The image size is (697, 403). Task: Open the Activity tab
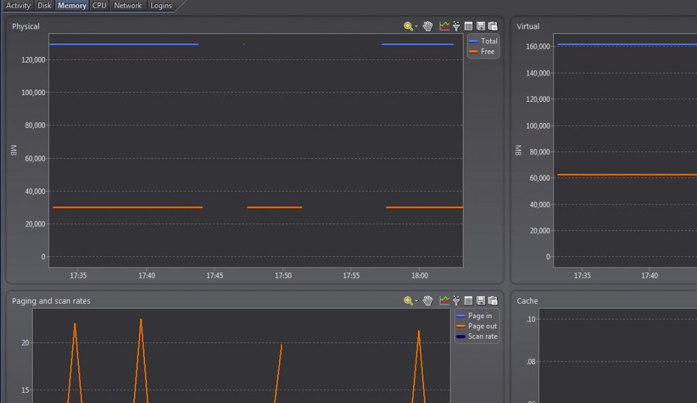[x=18, y=5]
